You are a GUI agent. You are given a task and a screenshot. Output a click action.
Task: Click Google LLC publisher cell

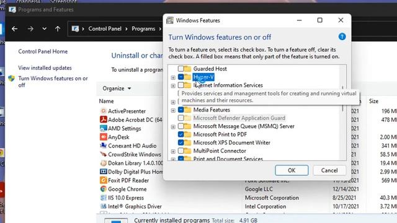tap(259, 189)
